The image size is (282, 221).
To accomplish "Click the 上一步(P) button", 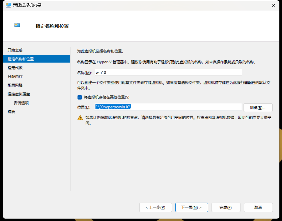I will pos(155,207).
